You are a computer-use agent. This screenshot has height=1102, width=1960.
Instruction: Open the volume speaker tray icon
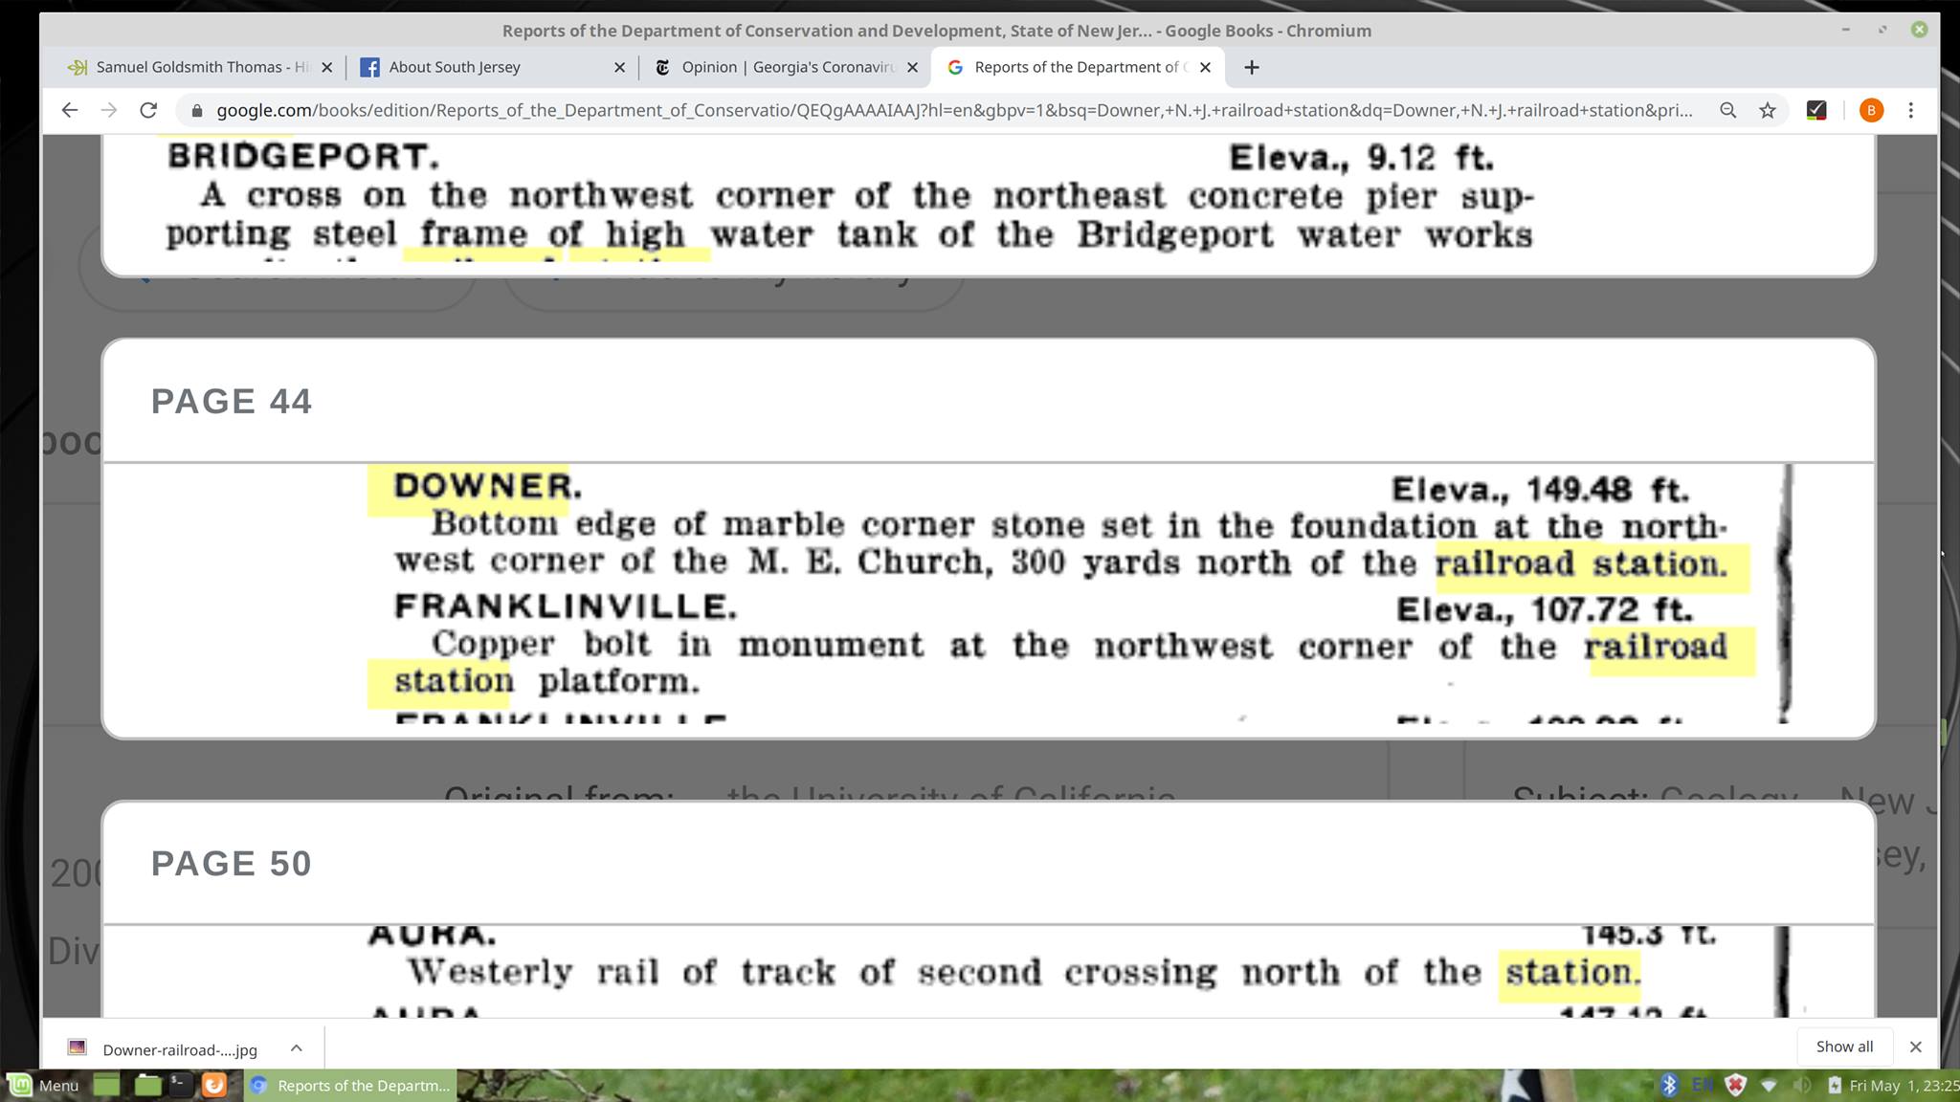click(x=1802, y=1085)
